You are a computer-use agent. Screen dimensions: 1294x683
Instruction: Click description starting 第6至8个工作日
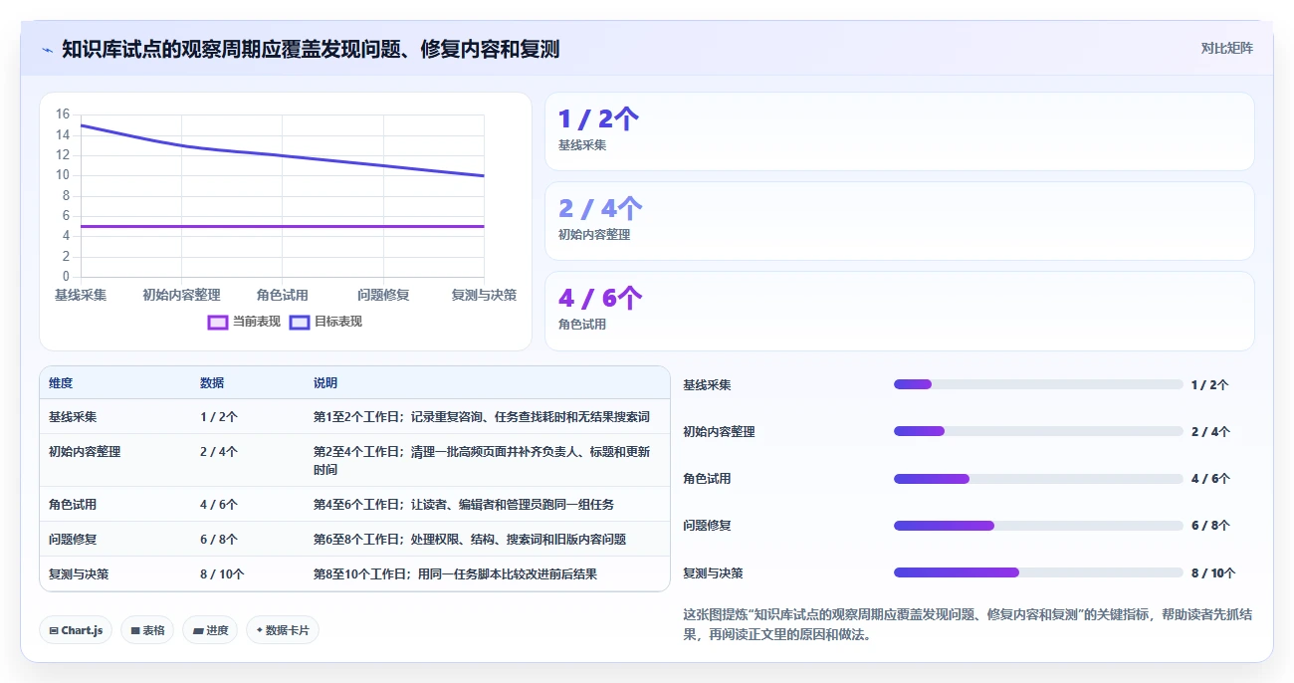pyautogui.click(x=470, y=540)
